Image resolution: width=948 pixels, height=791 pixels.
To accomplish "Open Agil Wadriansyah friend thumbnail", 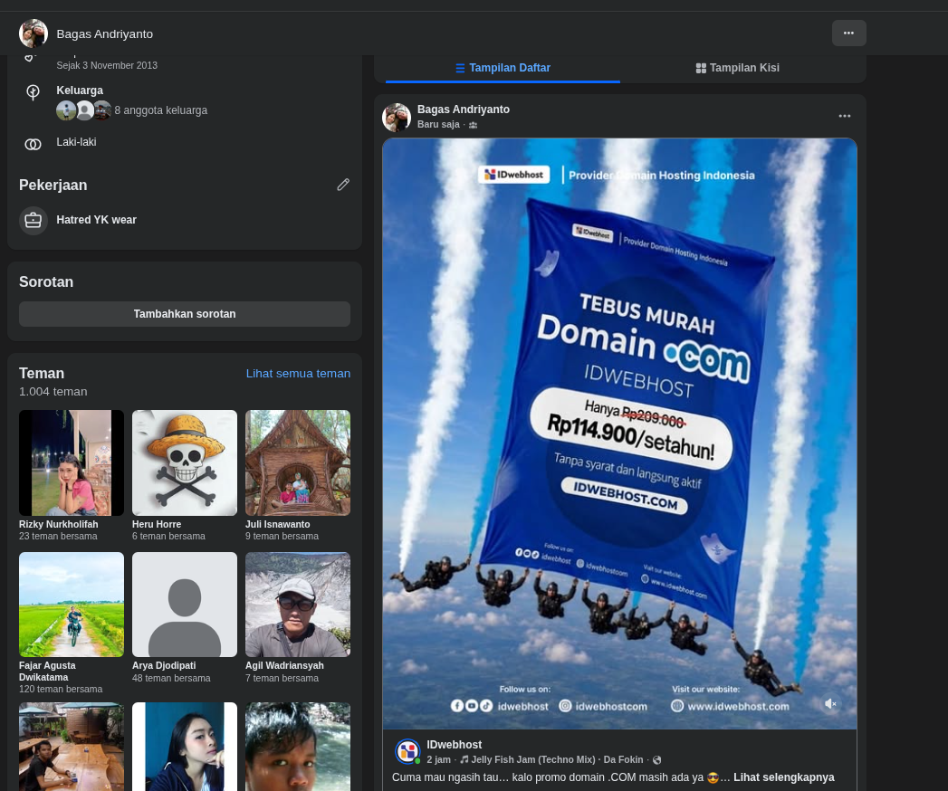I will [298, 605].
